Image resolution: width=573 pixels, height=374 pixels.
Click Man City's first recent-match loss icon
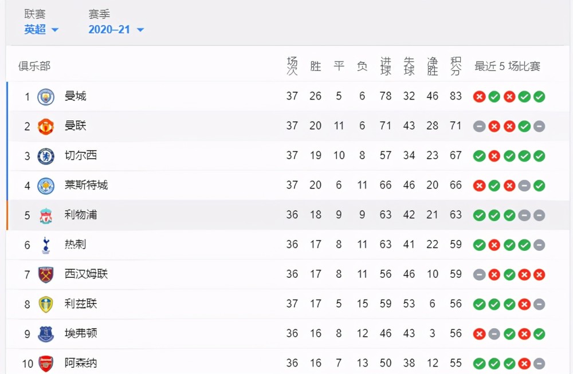[479, 97]
